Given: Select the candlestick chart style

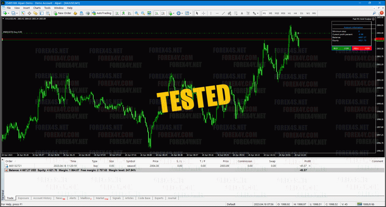Looking at the screenshot, I should pyautogui.click(x=123, y=13).
